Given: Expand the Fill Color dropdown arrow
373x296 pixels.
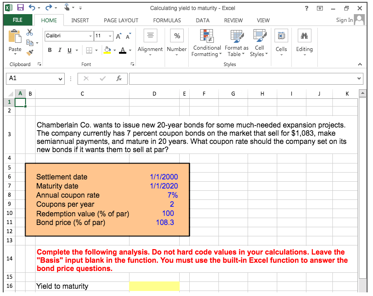Looking at the screenshot, I should [114, 50].
